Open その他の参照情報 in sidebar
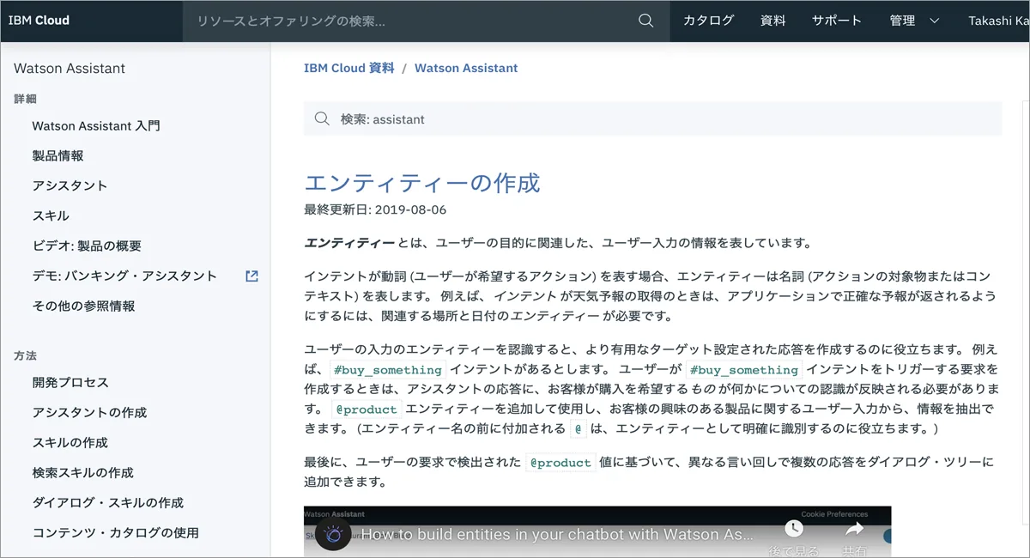1030x558 pixels. 83,306
